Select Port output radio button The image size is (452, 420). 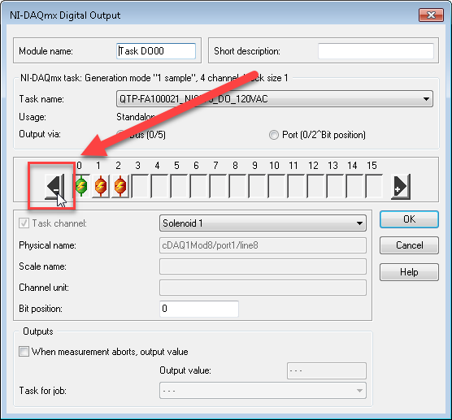(274, 135)
